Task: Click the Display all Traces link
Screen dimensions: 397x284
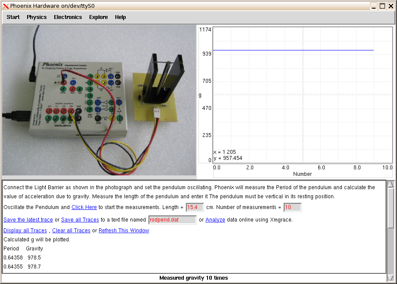Action: [x=25, y=231]
